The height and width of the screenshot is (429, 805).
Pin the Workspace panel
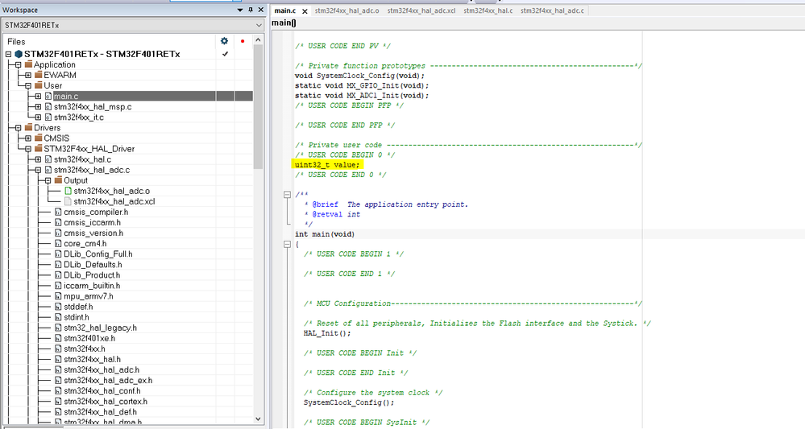coord(251,10)
